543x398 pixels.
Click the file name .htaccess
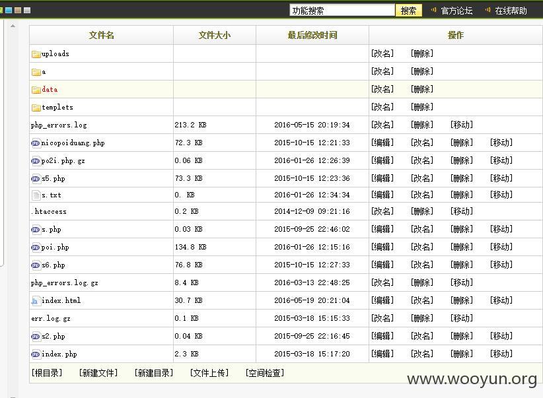48,211
